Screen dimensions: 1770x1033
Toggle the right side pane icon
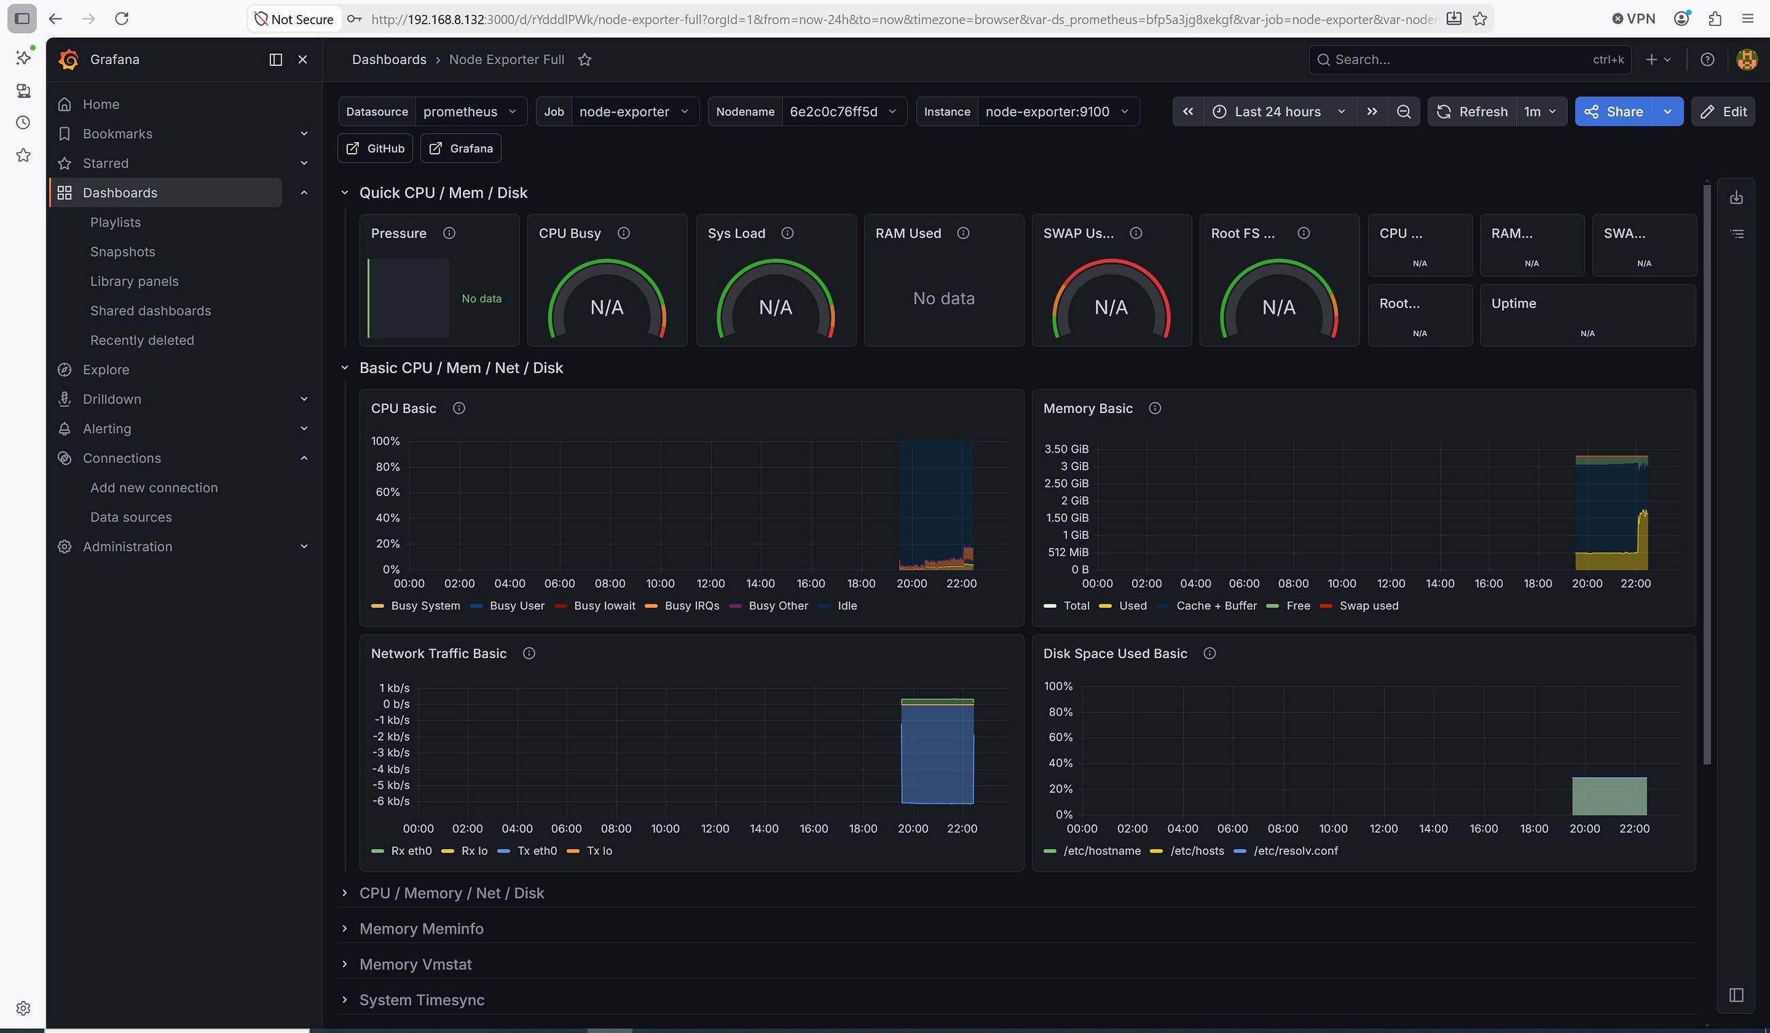pos(1736,995)
